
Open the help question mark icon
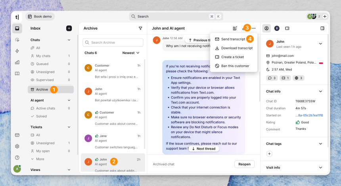[x=17, y=158]
